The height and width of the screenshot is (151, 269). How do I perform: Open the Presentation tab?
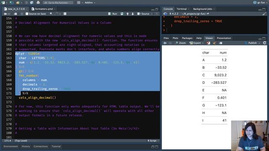pyautogui.click(x=224, y=38)
